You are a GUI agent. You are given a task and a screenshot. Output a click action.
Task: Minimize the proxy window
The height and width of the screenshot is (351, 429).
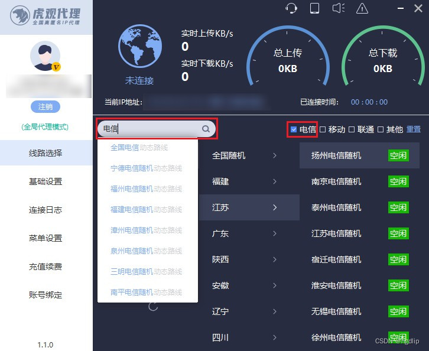pos(401,8)
